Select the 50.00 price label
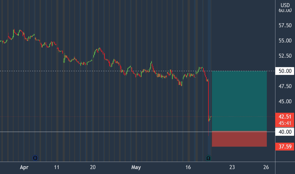295x174 pixels. (285, 71)
